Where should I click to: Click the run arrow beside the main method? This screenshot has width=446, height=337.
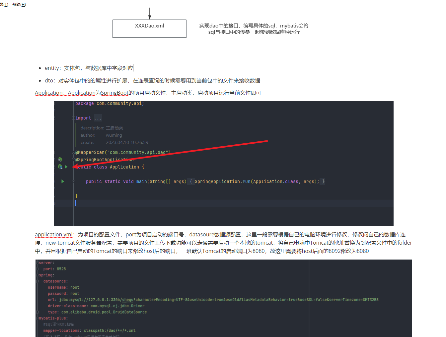[63, 181]
